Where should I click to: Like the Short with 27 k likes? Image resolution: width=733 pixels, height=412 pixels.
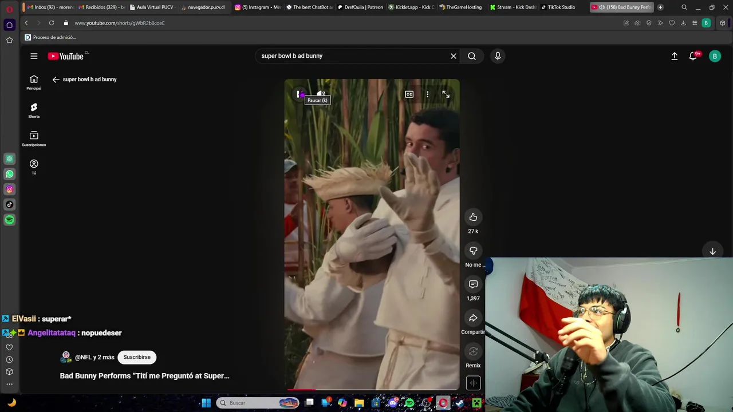tap(473, 217)
